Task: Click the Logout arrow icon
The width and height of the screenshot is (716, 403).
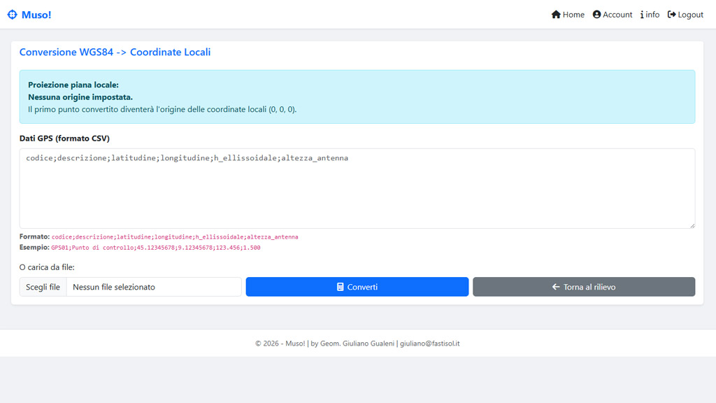Action: pos(672,15)
